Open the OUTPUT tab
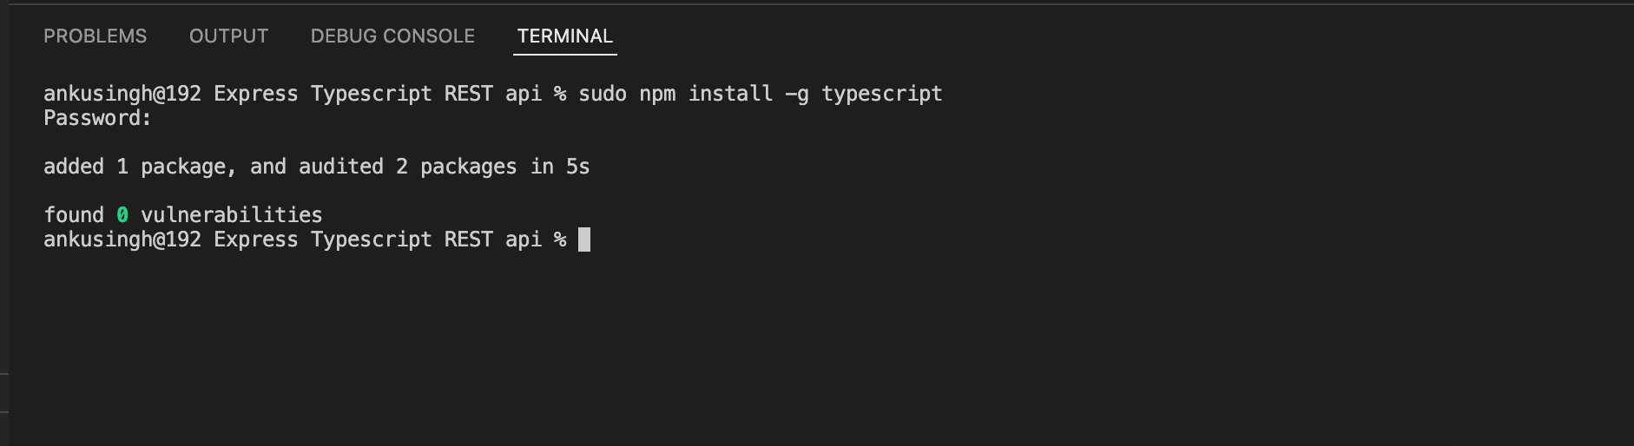 (229, 36)
